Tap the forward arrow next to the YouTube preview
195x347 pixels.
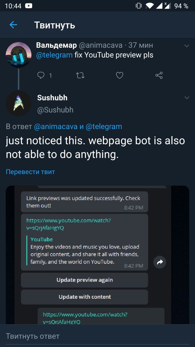160,262
